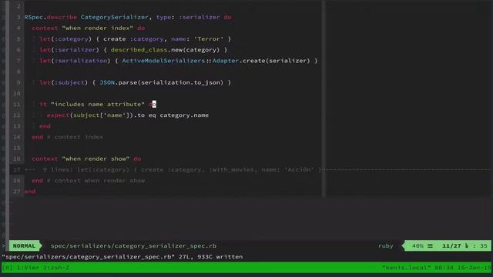The image size is (493, 277).
Task: Click "when render index" string on line 4
Action: pos(97,28)
